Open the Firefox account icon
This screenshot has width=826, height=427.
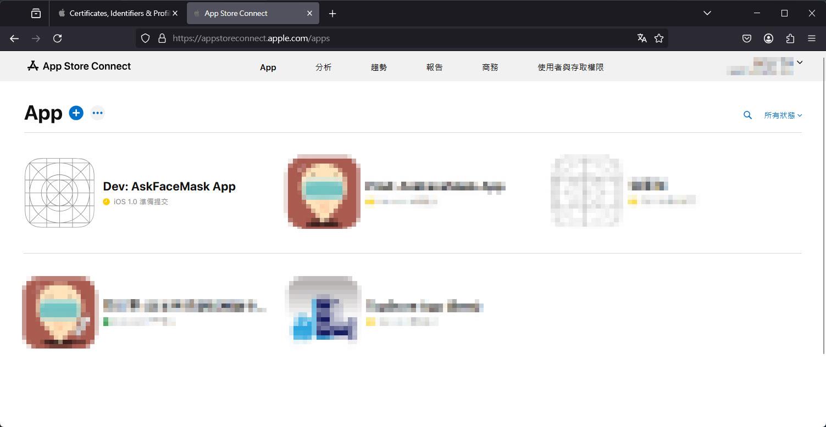click(769, 38)
